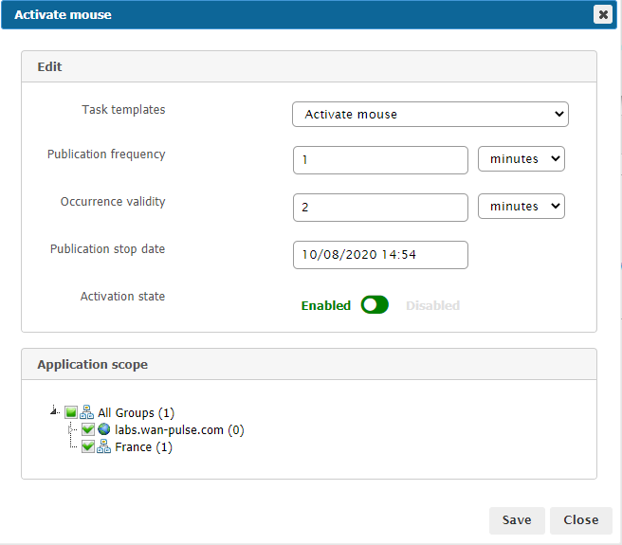The height and width of the screenshot is (545, 622).
Task: Click the France group network icon
Action: click(x=104, y=447)
